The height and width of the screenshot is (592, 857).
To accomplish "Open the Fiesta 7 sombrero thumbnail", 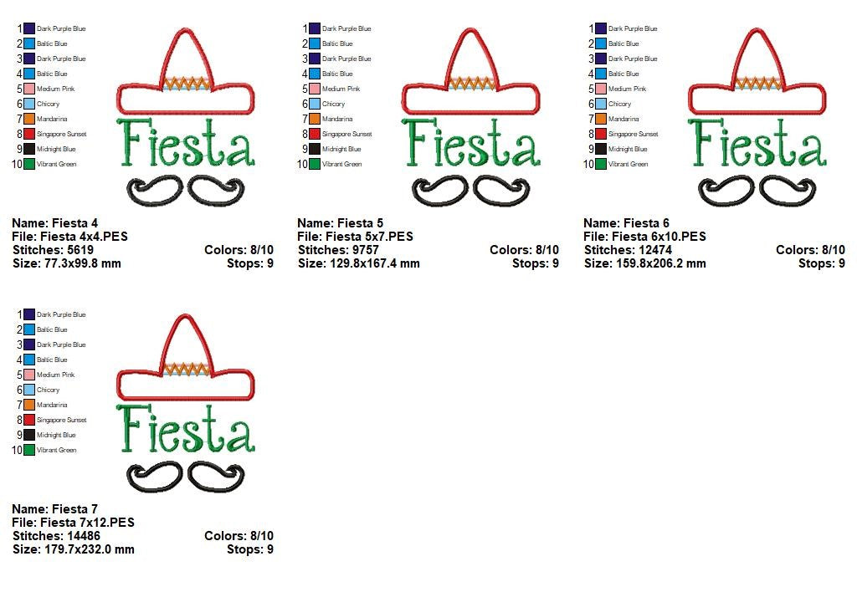I will (186, 360).
